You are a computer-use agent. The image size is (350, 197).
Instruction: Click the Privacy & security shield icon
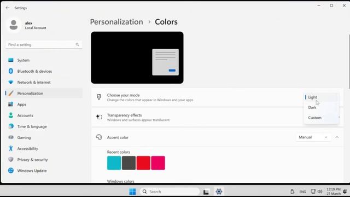click(11, 159)
